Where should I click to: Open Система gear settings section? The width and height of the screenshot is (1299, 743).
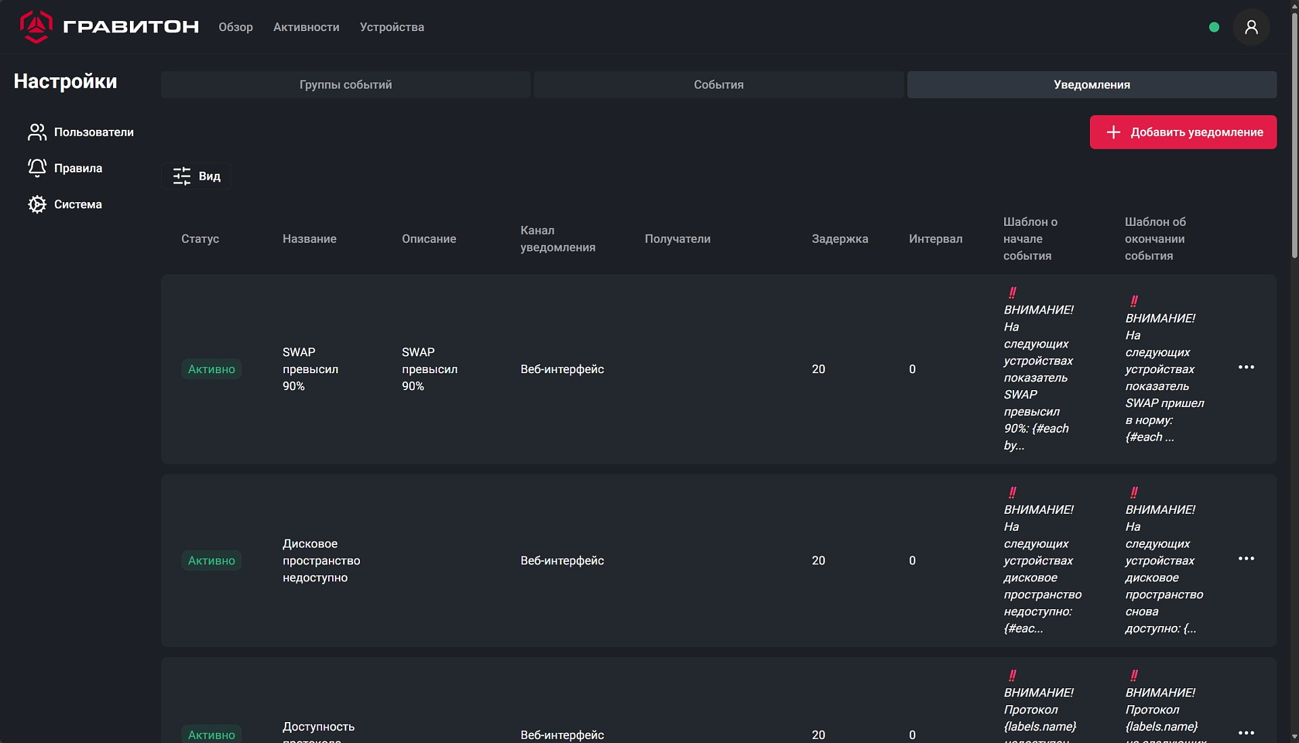[65, 204]
